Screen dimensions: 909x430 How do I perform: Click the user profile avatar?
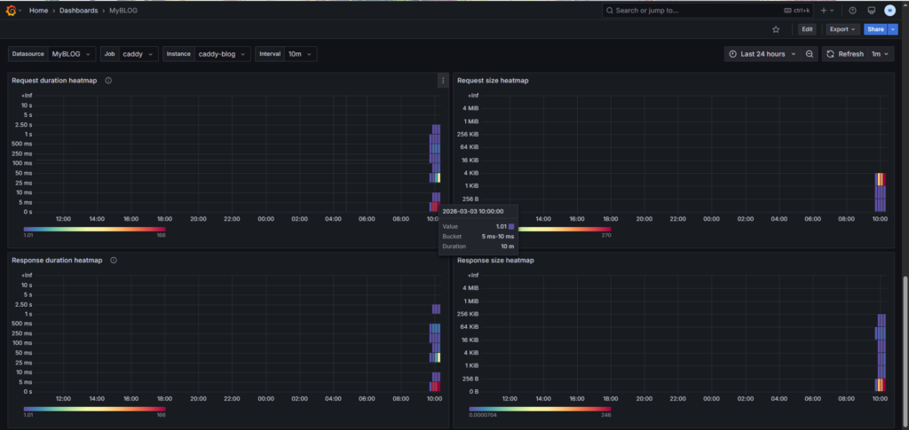(x=890, y=11)
